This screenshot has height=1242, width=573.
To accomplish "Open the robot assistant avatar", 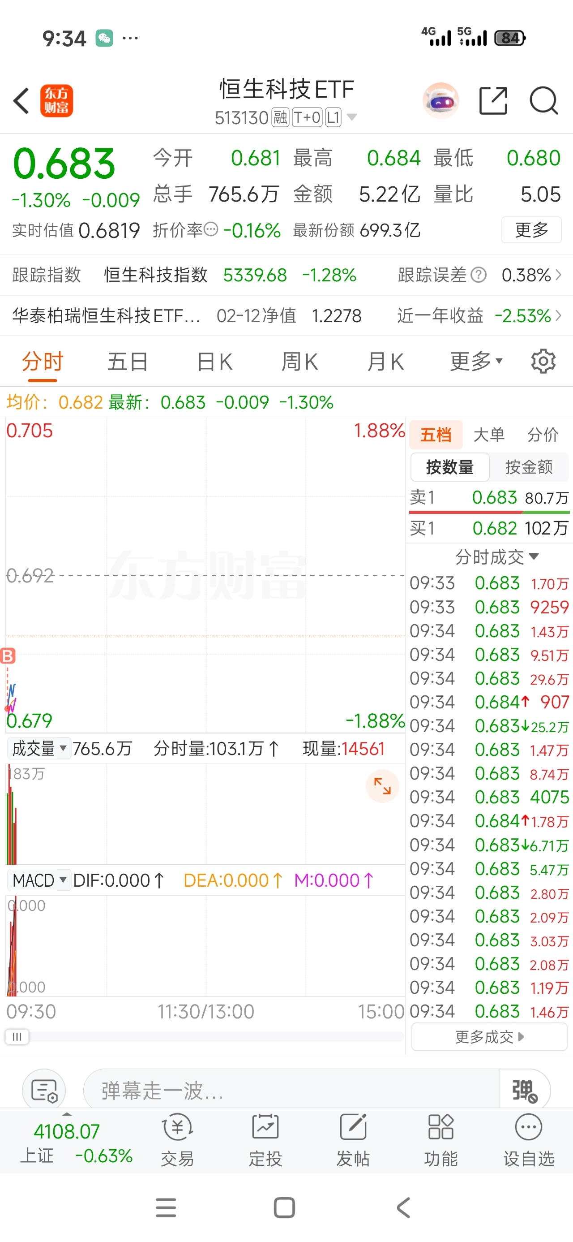I will pyautogui.click(x=440, y=101).
